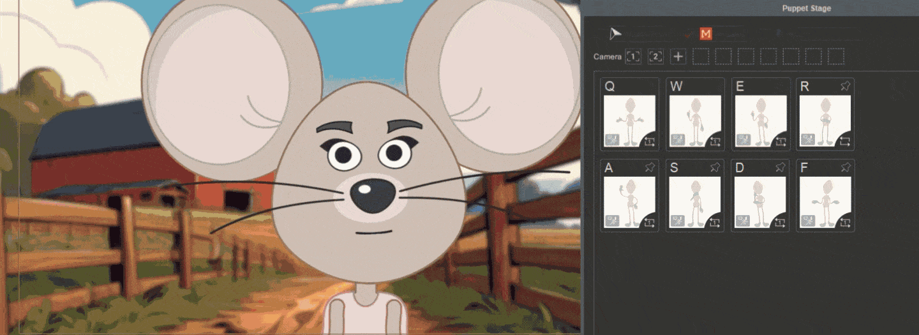Trigger the W pose thumbnail

pyautogui.click(x=695, y=121)
